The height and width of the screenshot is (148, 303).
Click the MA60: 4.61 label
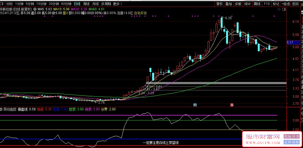(x=97, y=9)
